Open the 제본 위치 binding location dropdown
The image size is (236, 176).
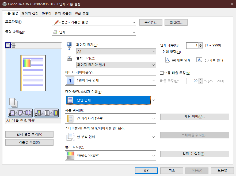[x=111, y=119]
